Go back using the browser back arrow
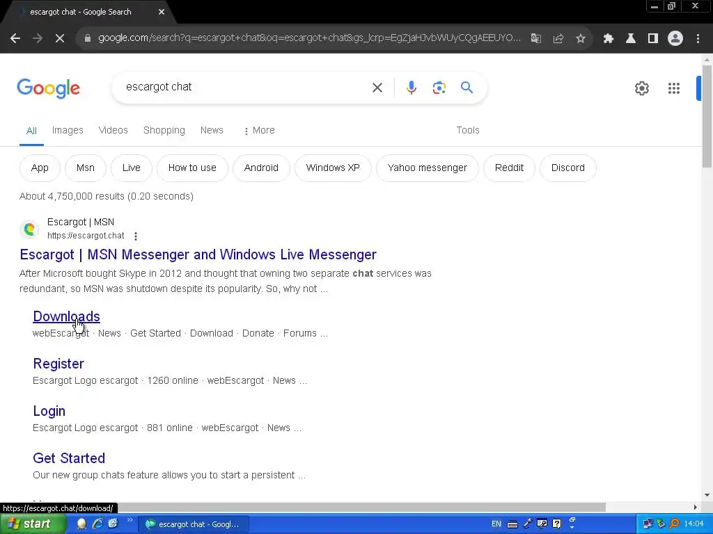The height and width of the screenshot is (534, 713). [15, 39]
